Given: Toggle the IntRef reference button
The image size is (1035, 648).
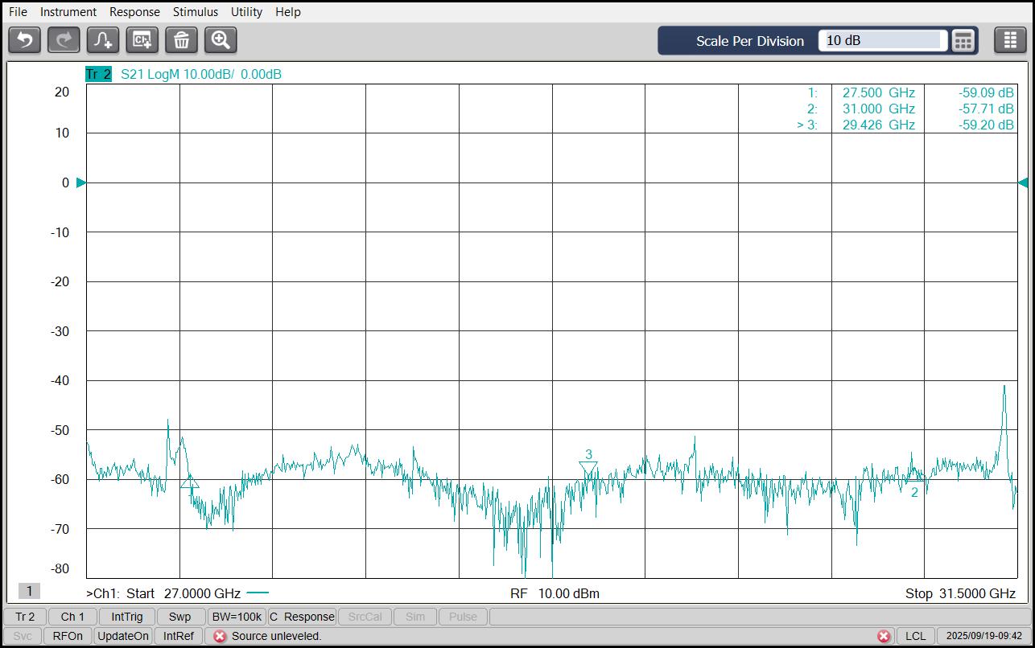Looking at the screenshot, I should point(179,636).
